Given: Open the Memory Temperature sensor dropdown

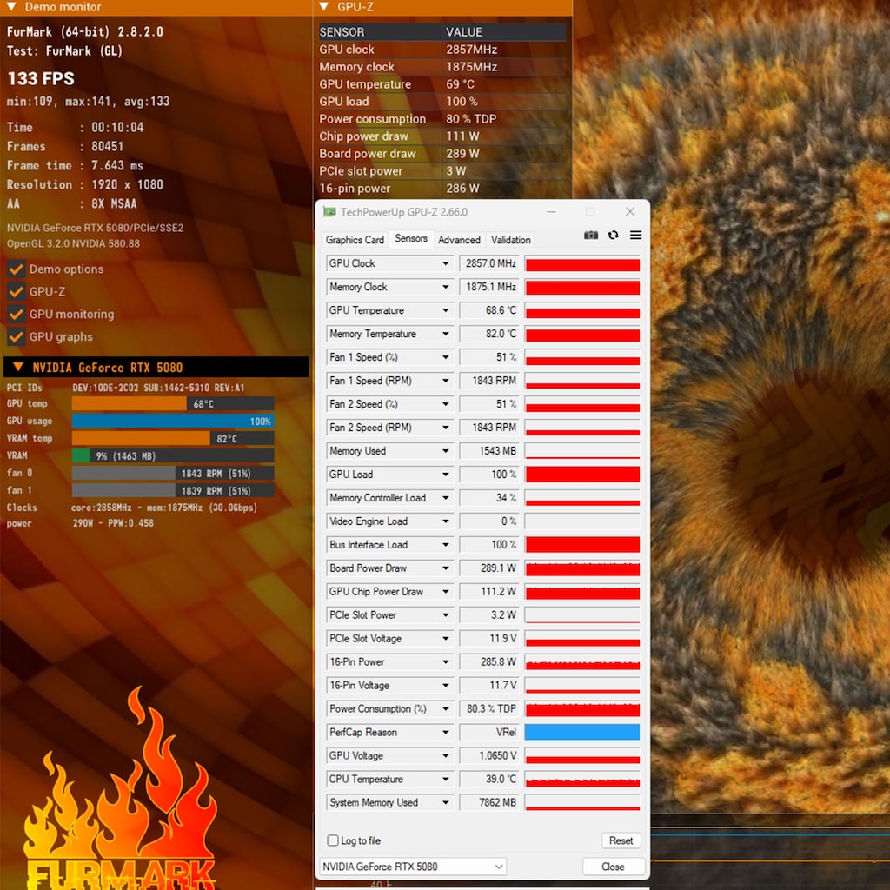Looking at the screenshot, I should [x=446, y=334].
